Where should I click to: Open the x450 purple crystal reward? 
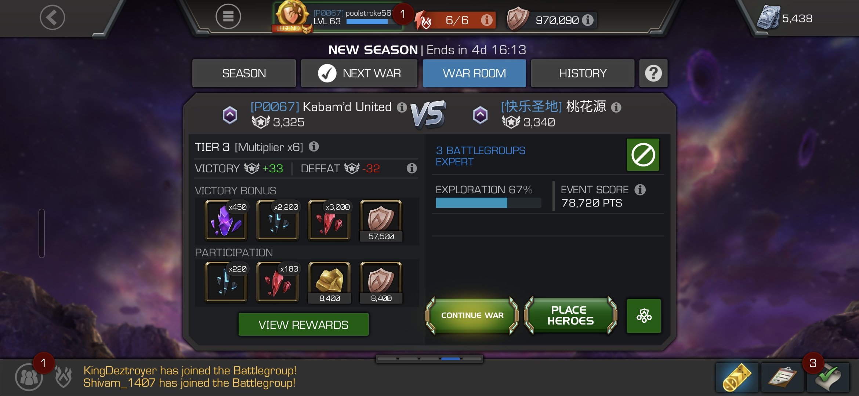coord(226,220)
